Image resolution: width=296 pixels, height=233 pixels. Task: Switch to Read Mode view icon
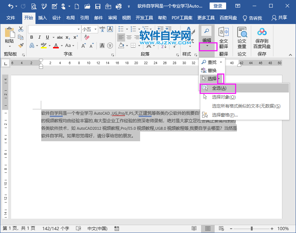194,228
